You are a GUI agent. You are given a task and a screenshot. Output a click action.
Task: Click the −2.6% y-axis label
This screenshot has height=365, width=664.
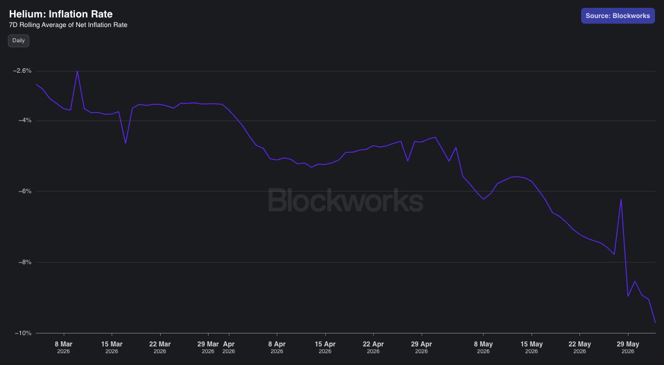tap(23, 70)
